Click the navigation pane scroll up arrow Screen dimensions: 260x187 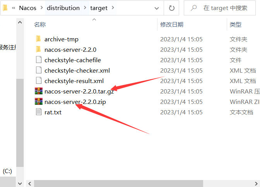click(20, 22)
